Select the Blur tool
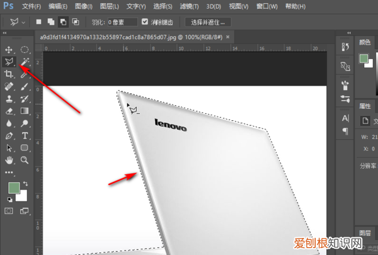The width and height of the screenshot is (378, 255). click(9, 123)
